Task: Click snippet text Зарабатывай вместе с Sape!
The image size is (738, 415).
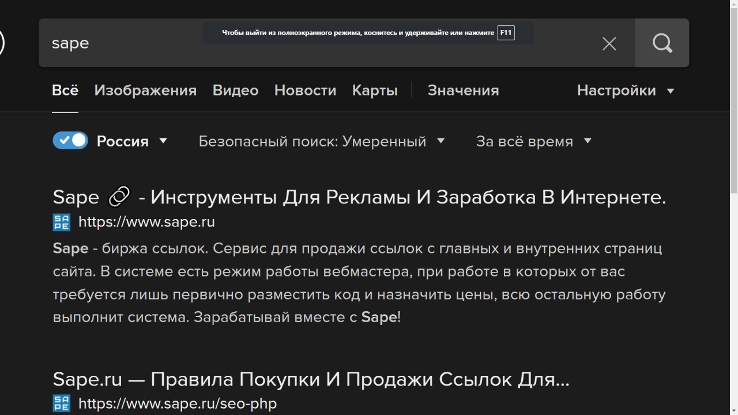Action: click(x=297, y=318)
